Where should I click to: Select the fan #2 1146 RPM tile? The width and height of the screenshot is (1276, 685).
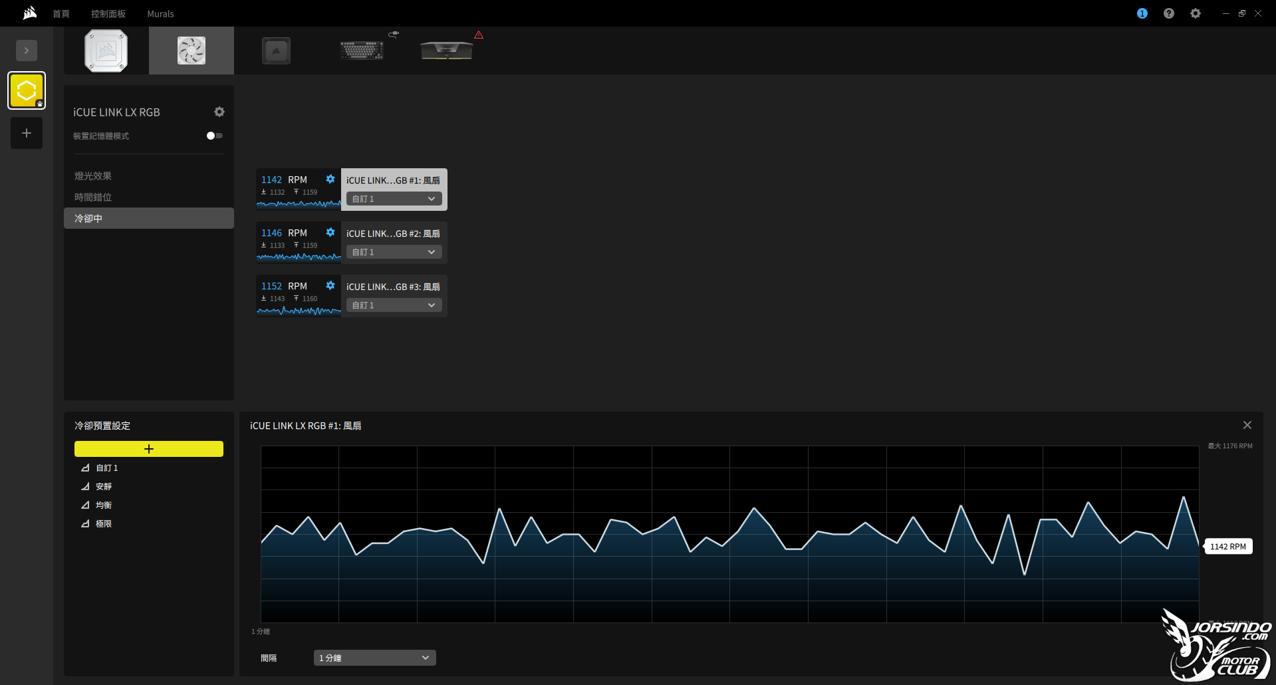click(299, 243)
